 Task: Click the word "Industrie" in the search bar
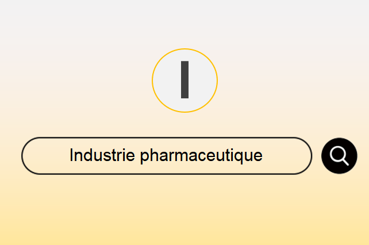102,155
